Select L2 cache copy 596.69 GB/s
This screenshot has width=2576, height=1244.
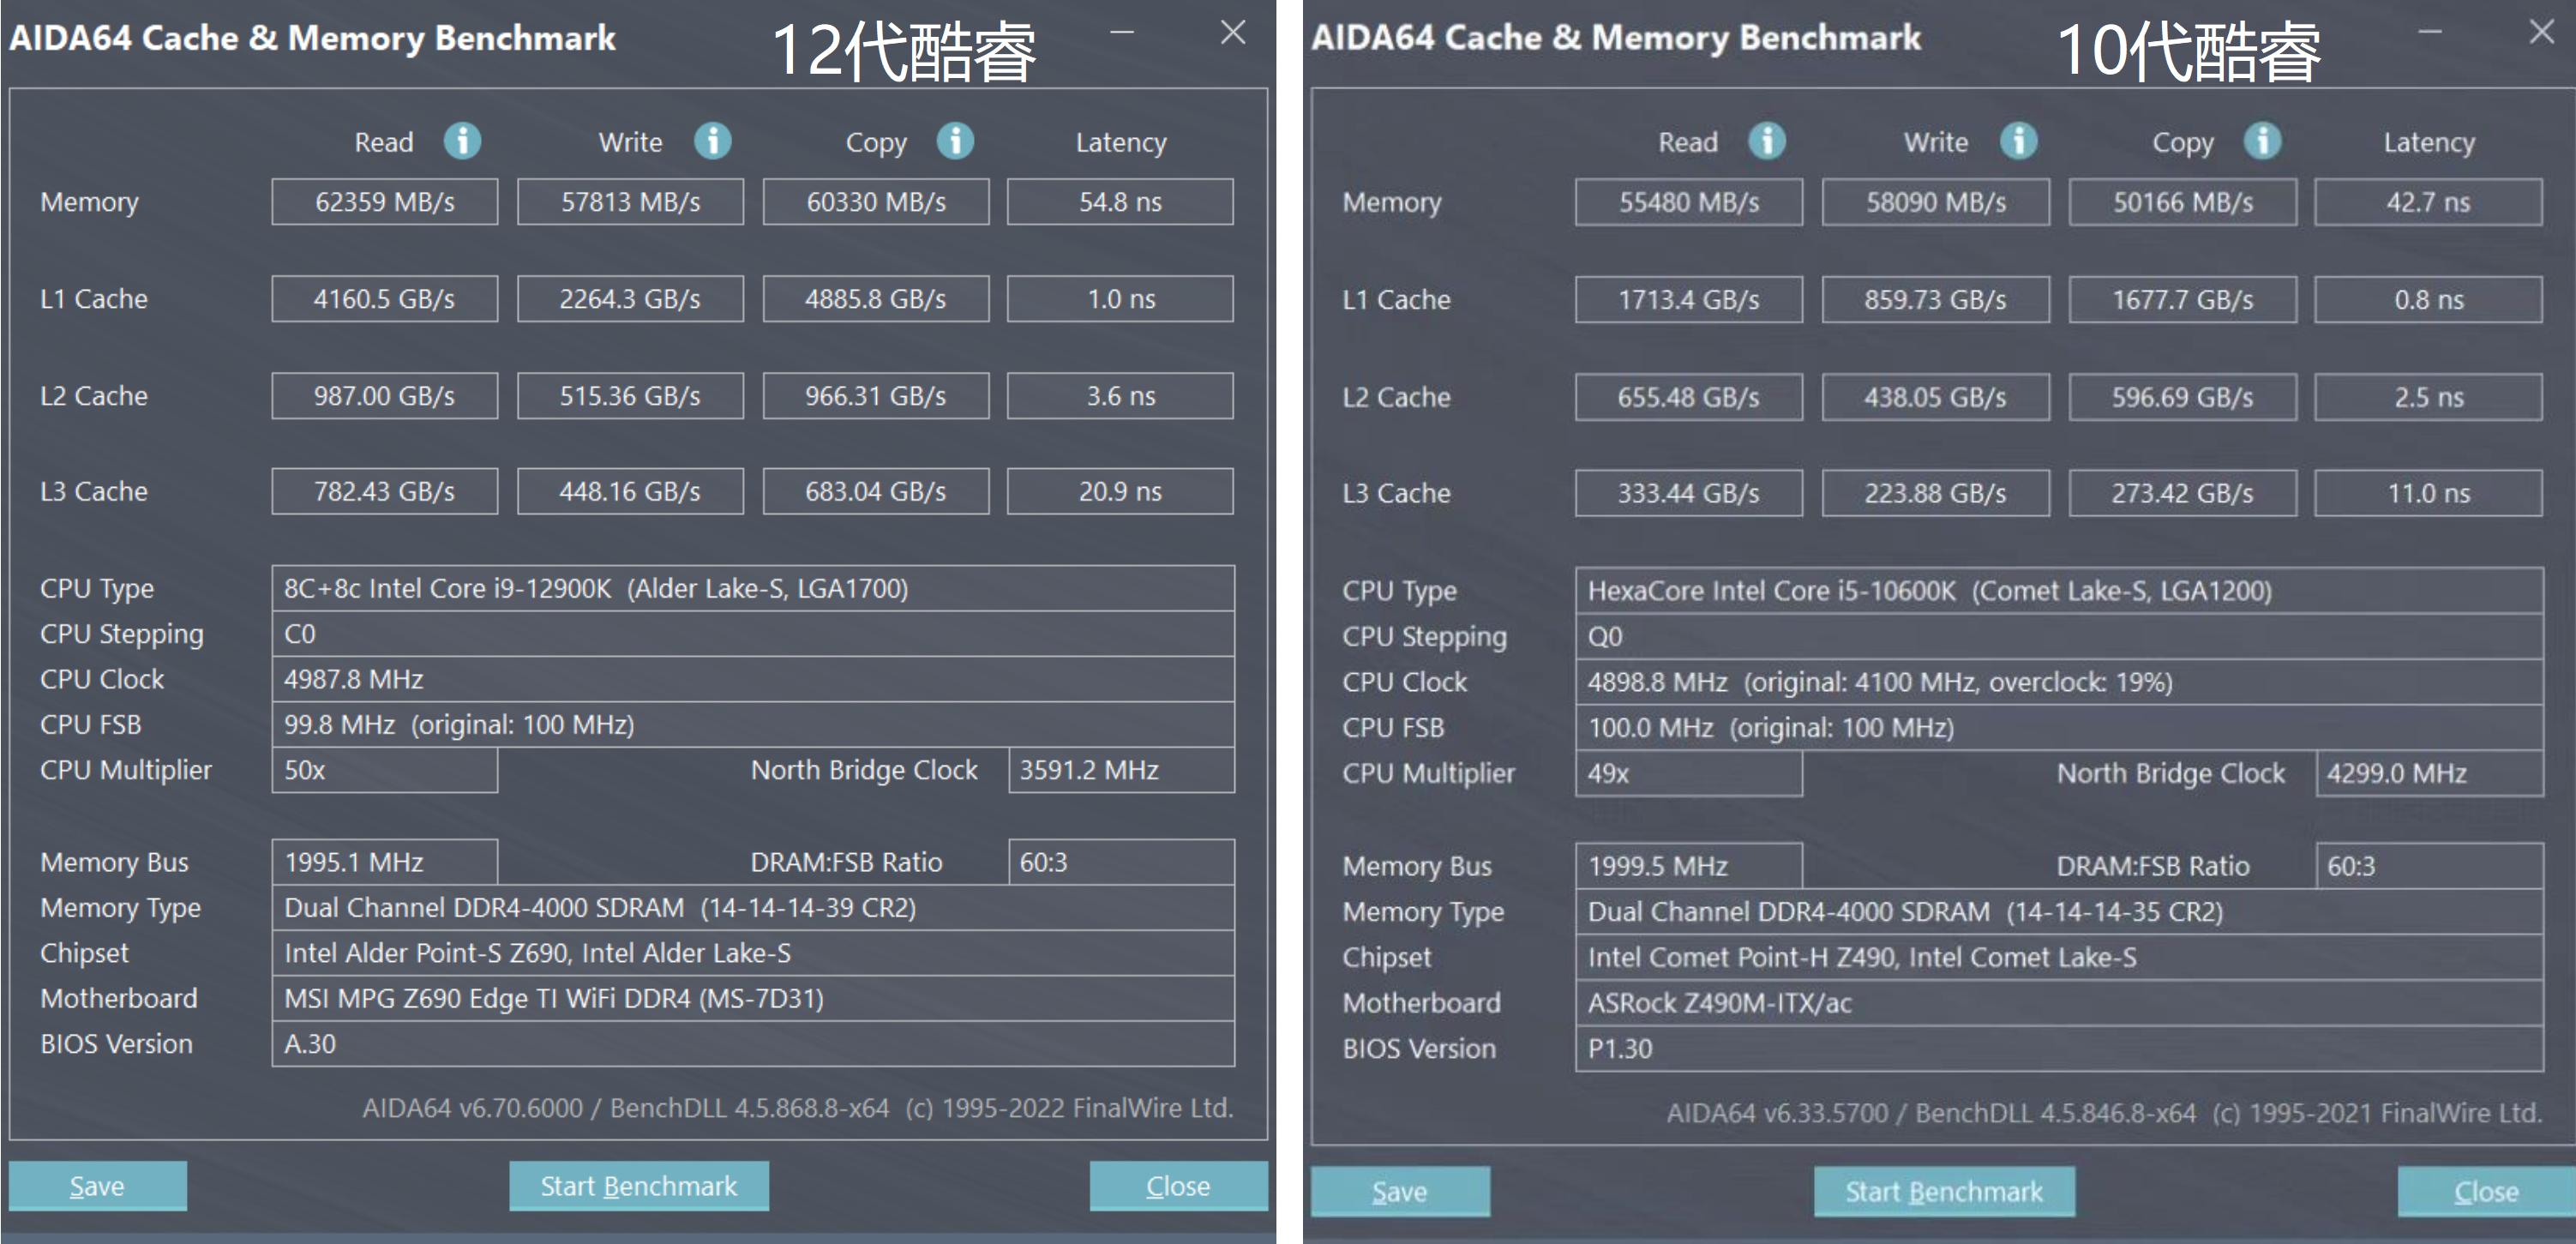click(x=2183, y=397)
